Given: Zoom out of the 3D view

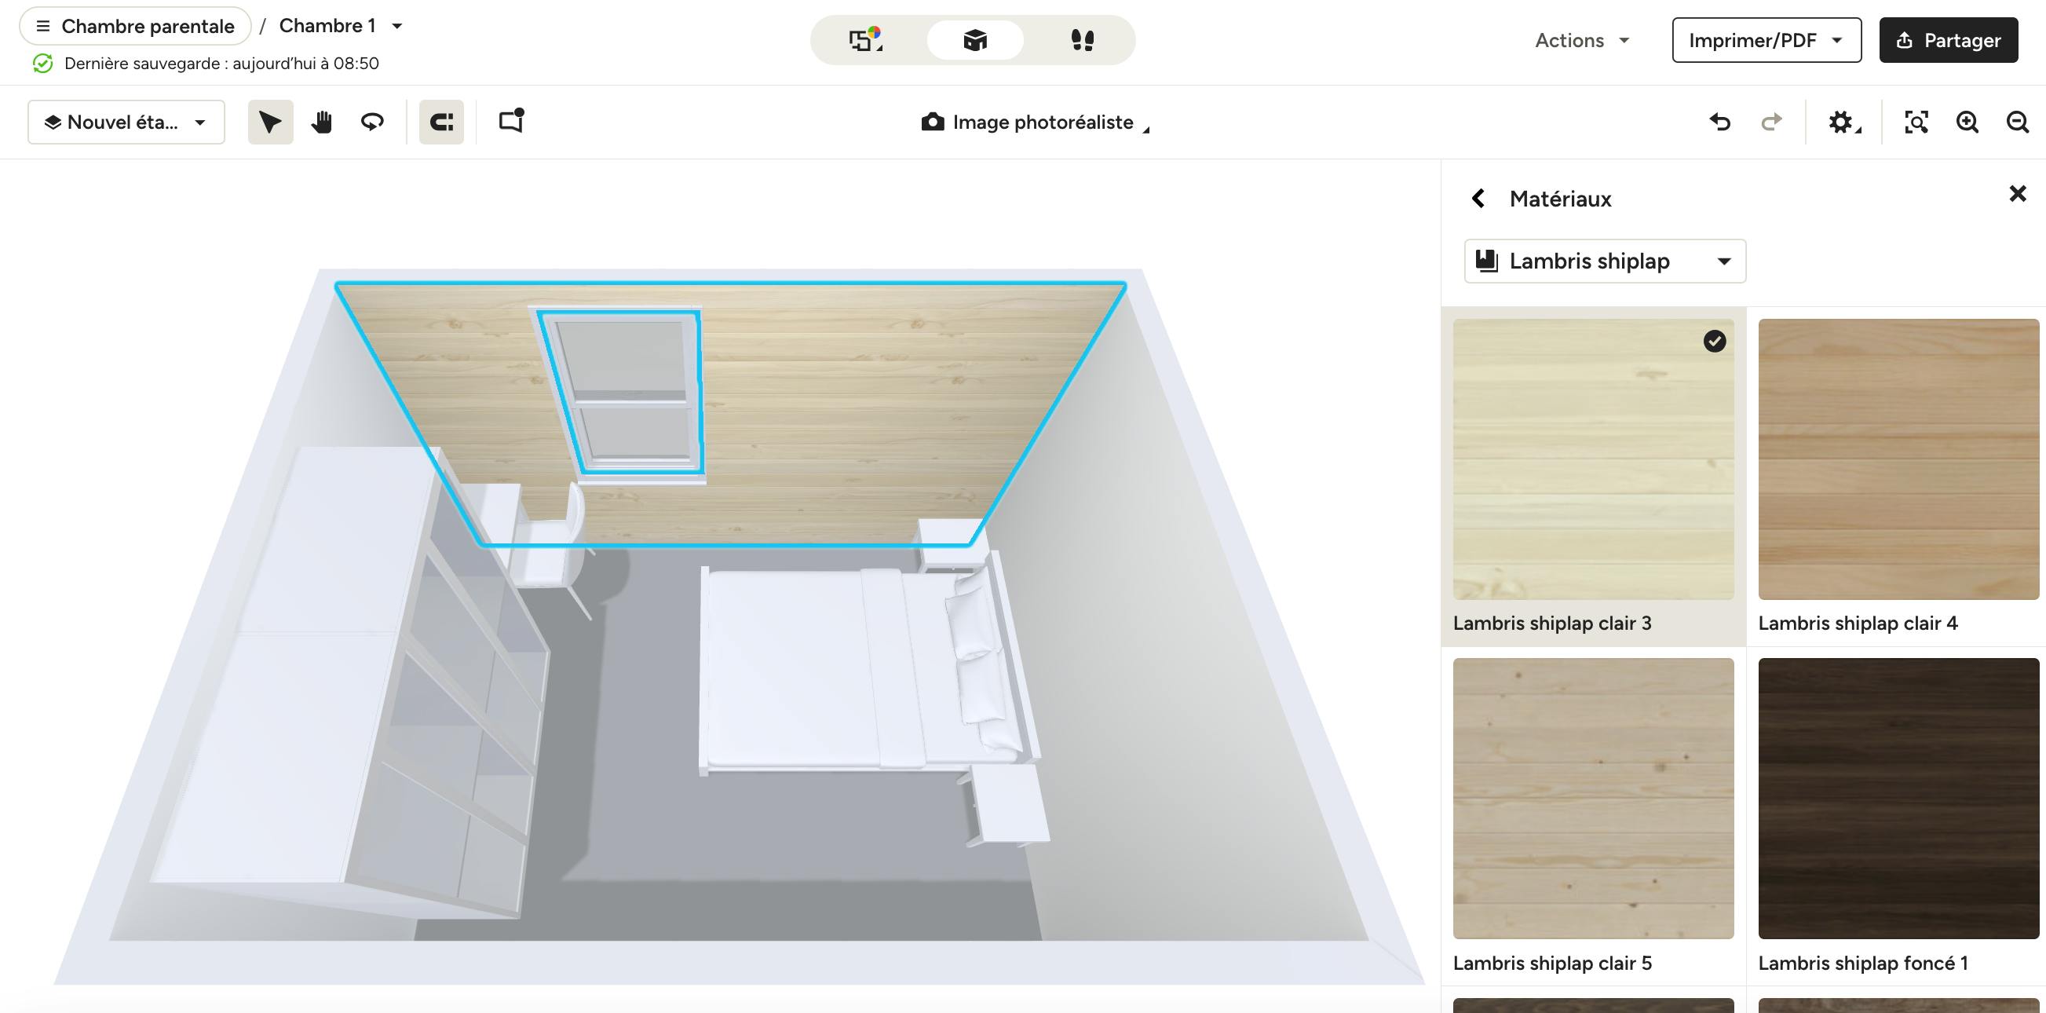Looking at the screenshot, I should [2019, 122].
